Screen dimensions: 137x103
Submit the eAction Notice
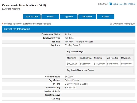50,17
